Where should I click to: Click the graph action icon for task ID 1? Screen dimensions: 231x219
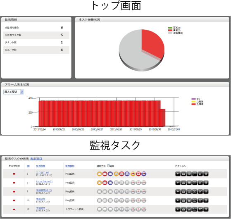coord(183,174)
